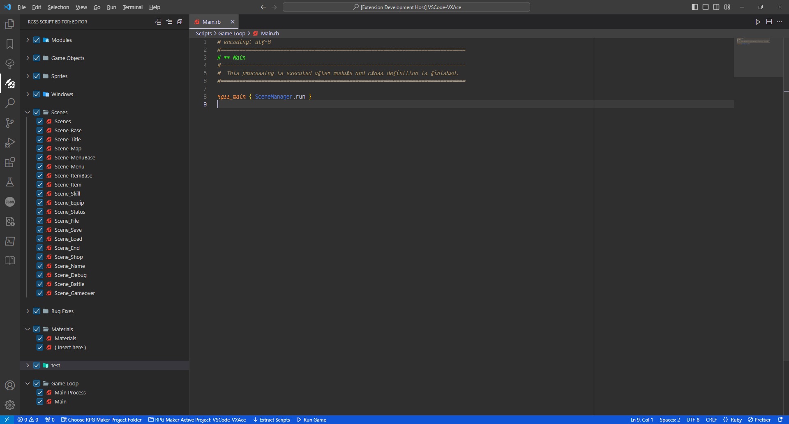Toggle the Scene_Battle script checkbox

coord(40,284)
